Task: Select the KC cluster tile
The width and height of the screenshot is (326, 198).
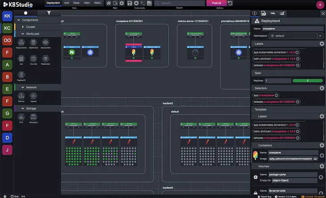Action: click(7, 28)
